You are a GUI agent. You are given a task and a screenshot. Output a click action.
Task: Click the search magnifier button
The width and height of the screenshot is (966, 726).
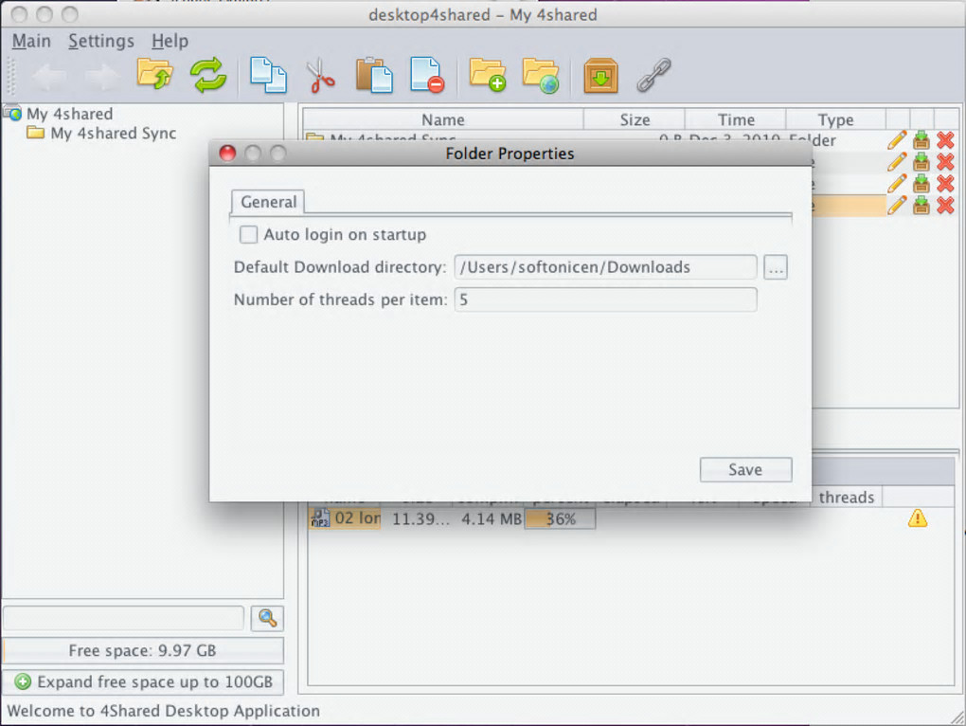(267, 618)
